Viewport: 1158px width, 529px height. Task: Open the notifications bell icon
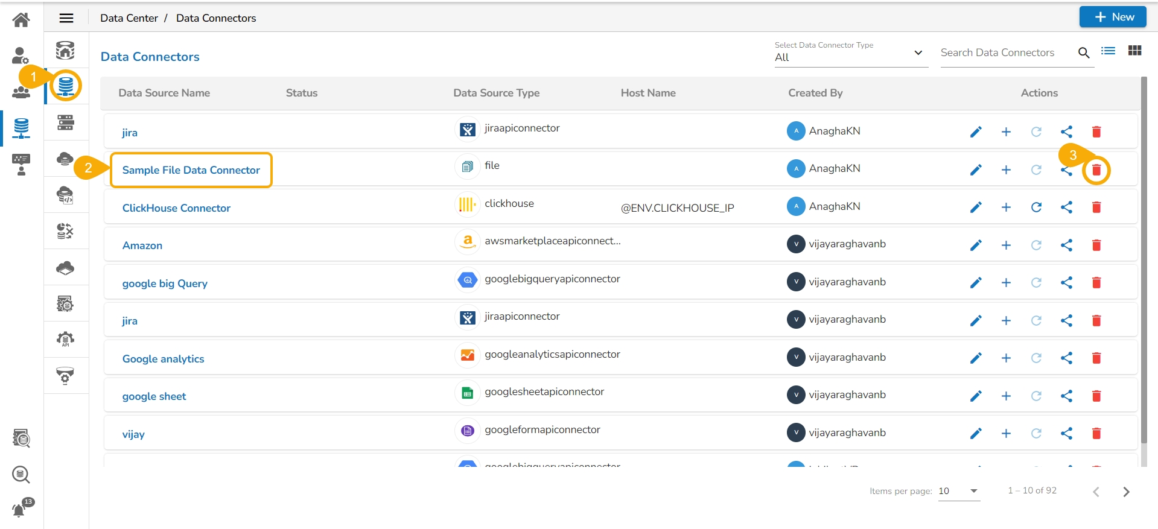coord(20,510)
